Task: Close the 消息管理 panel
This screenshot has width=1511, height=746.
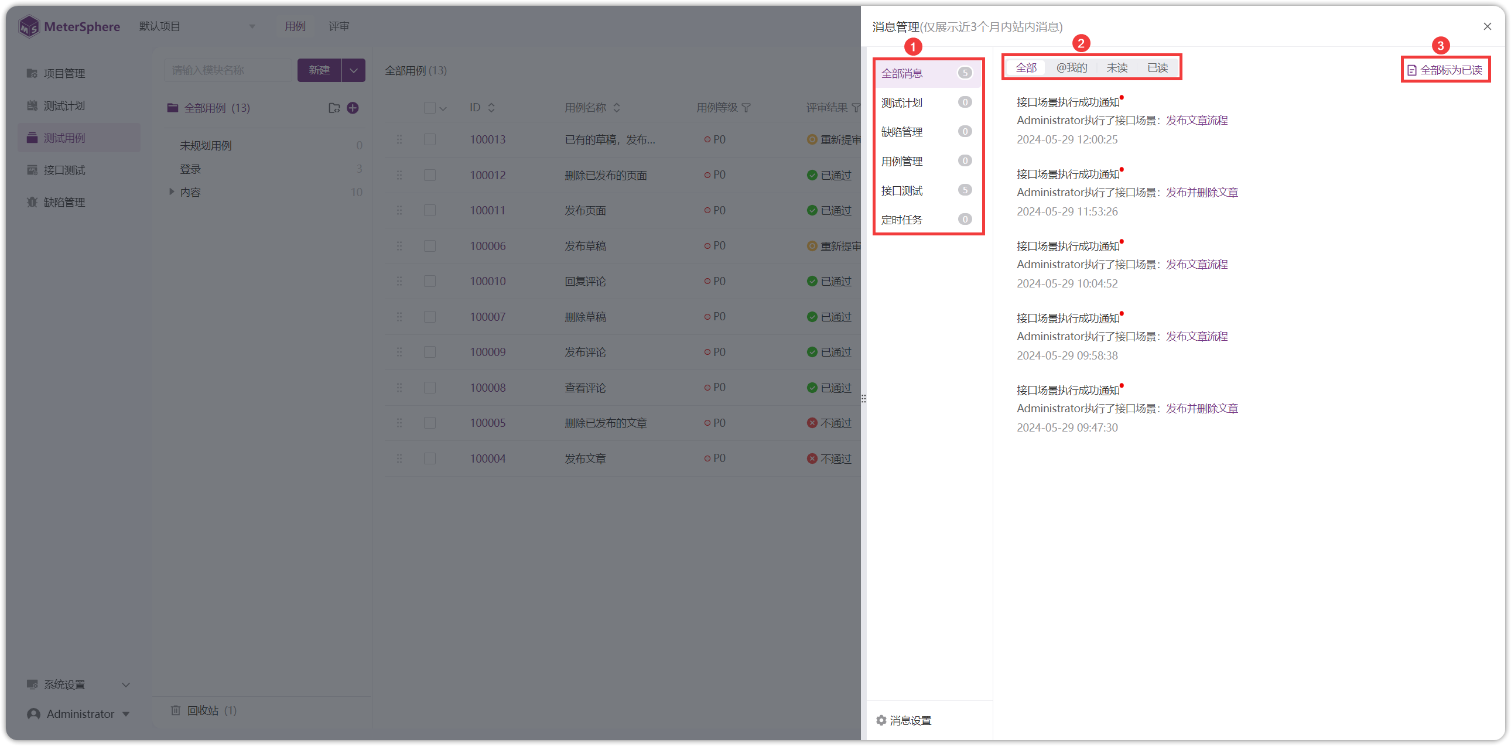Action: pyautogui.click(x=1487, y=26)
